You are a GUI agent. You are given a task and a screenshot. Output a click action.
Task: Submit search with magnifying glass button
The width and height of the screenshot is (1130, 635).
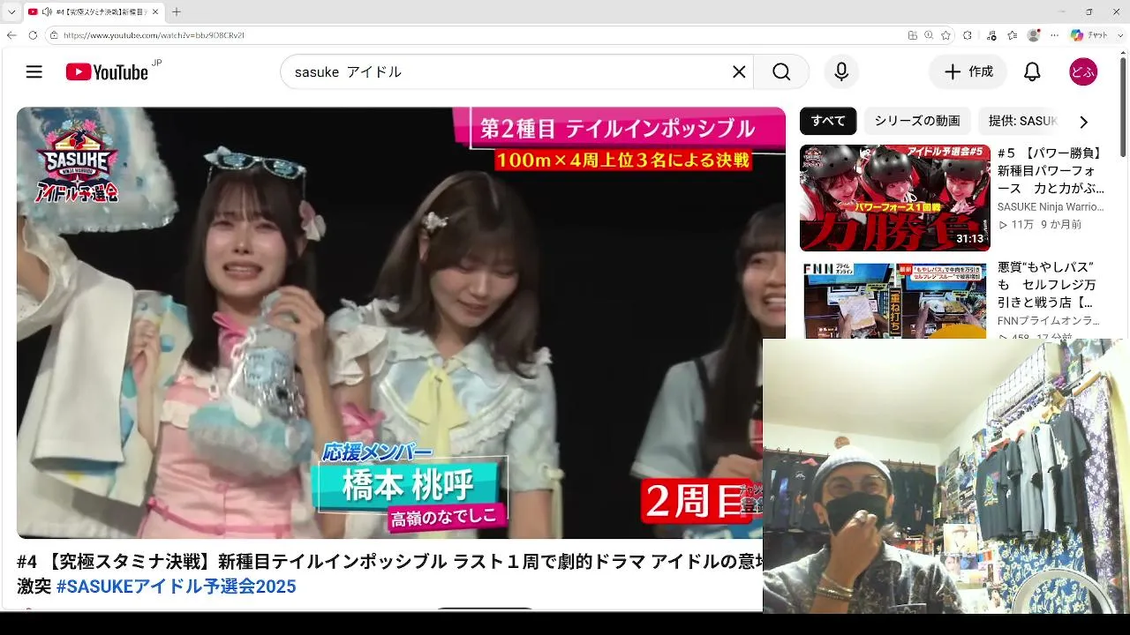pos(781,72)
